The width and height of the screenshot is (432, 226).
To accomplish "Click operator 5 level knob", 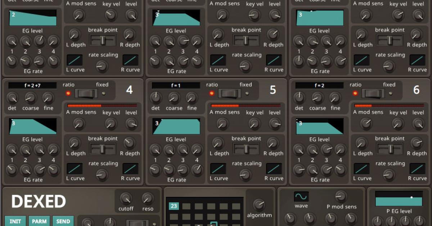I will click(275, 123).
